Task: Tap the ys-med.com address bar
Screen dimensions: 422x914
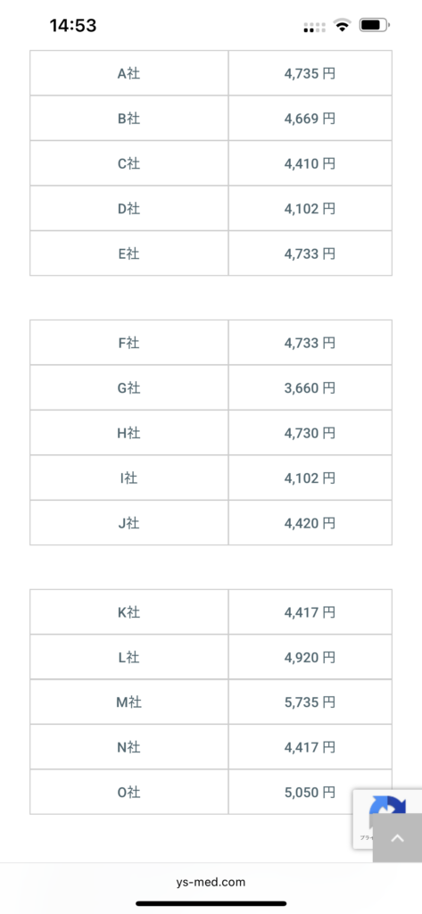Action: pyautogui.click(x=211, y=882)
